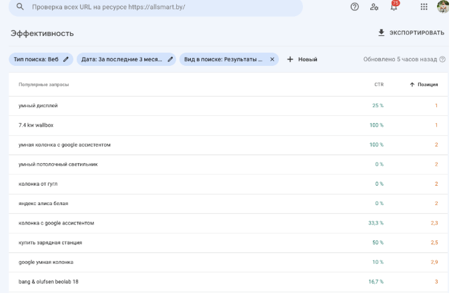Open notifications bell with 75 badge
Viewport: 453px width, 299px height.
click(x=394, y=7)
